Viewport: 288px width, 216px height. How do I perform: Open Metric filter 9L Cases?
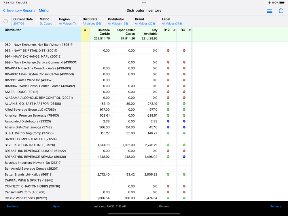(46, 24)
